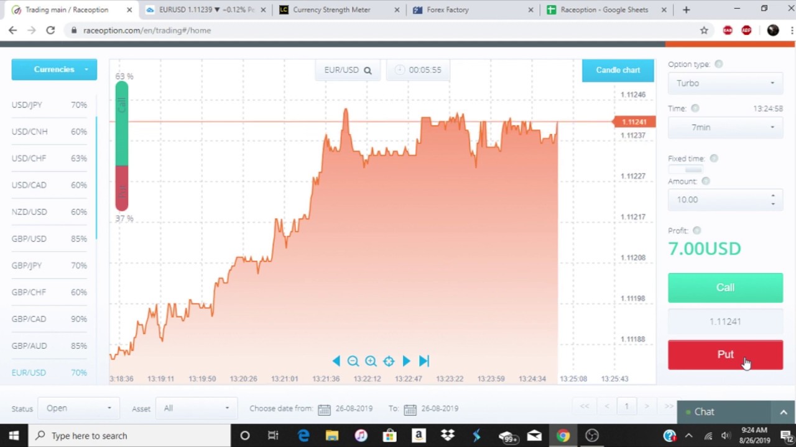Click the help icon beside Fixed time
This screenshot has height=447, width=796.
pyautogui.click(x=714, y=158)
